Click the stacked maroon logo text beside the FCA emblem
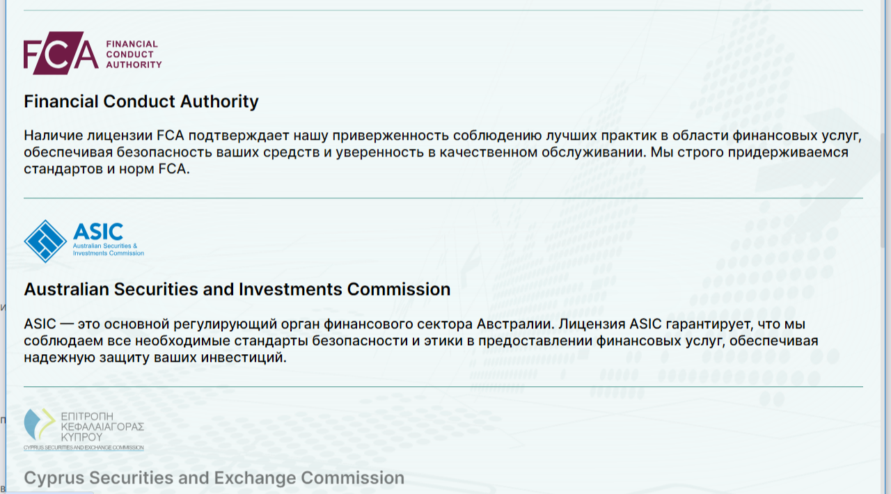Image resolution: width=891 pixels, height=494 pixels. 133,54
